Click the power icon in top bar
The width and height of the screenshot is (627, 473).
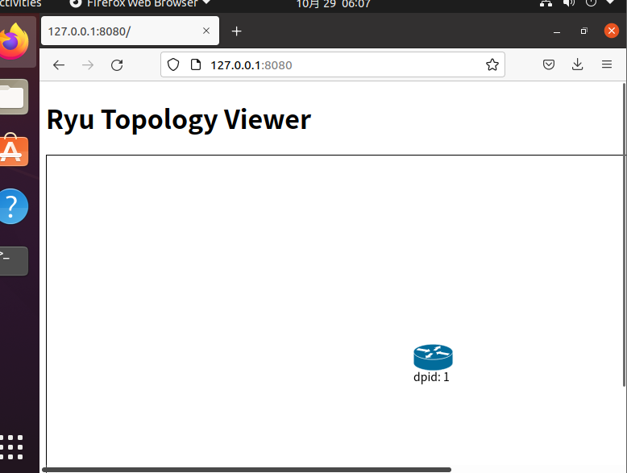tap(591, 3)
